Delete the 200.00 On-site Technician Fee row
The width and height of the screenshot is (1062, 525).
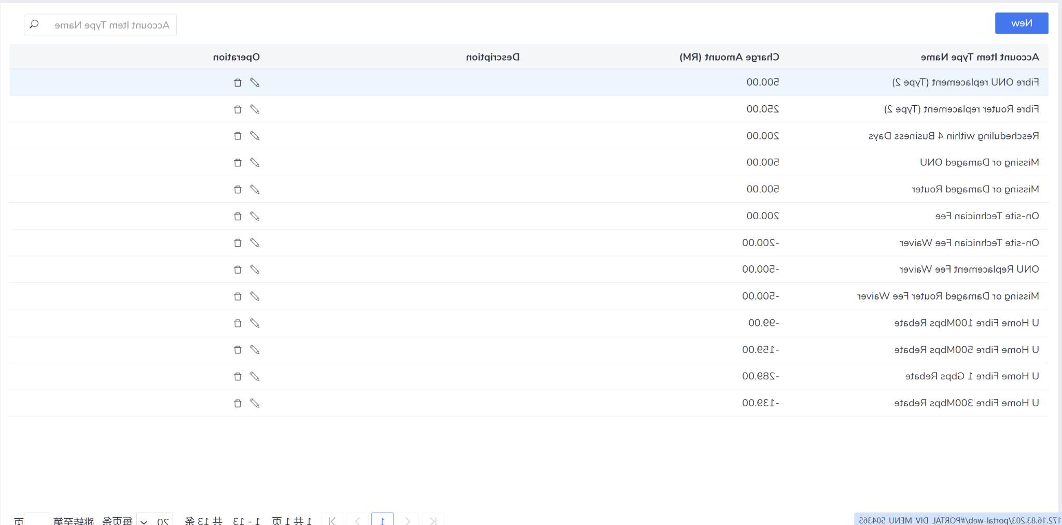(x=237, y=216)
